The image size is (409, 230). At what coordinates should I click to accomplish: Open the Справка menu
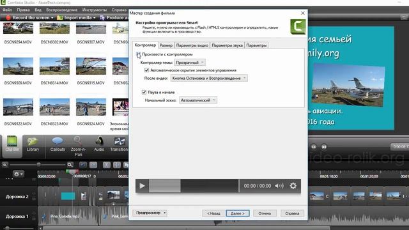119,10
